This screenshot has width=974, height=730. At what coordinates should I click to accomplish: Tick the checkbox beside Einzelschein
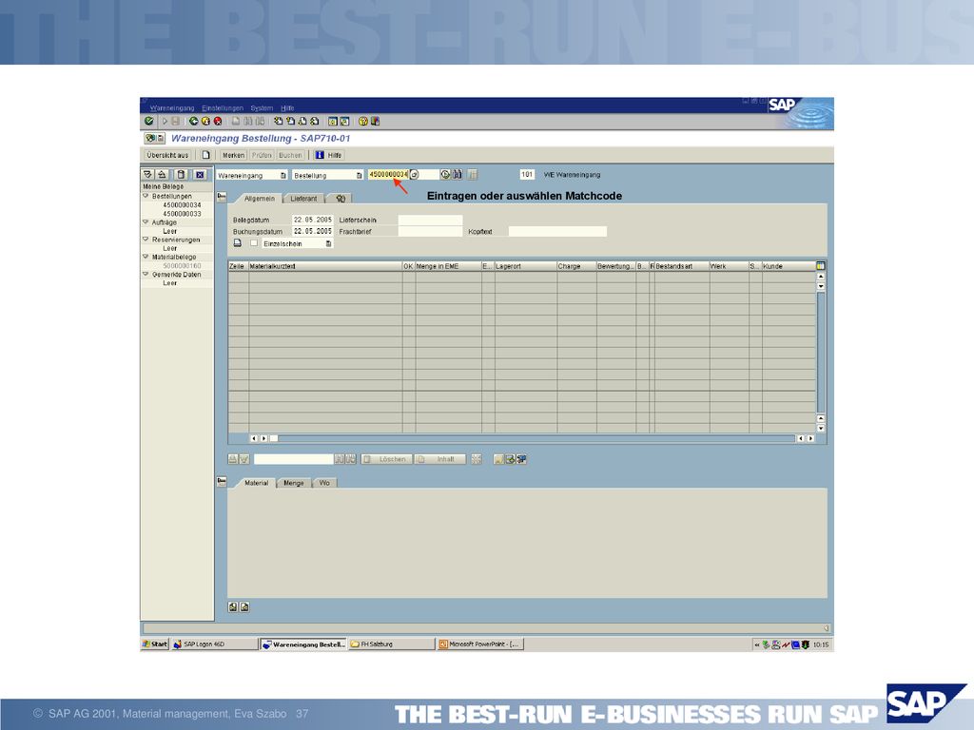(x=254, y=242)
